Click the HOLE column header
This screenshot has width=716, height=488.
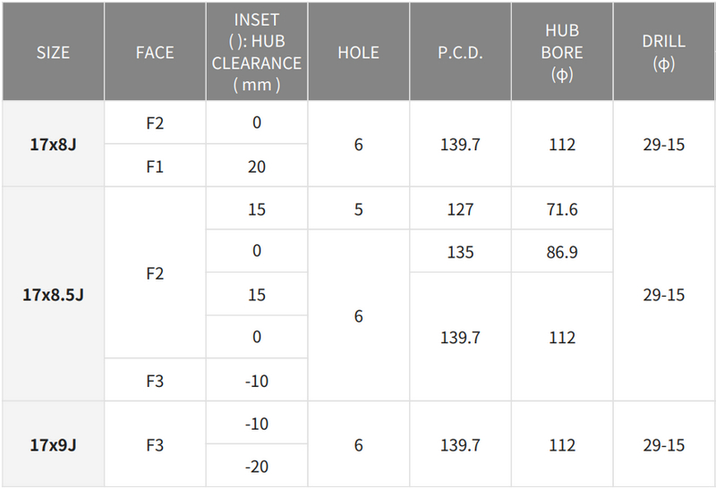click(358, 52)
